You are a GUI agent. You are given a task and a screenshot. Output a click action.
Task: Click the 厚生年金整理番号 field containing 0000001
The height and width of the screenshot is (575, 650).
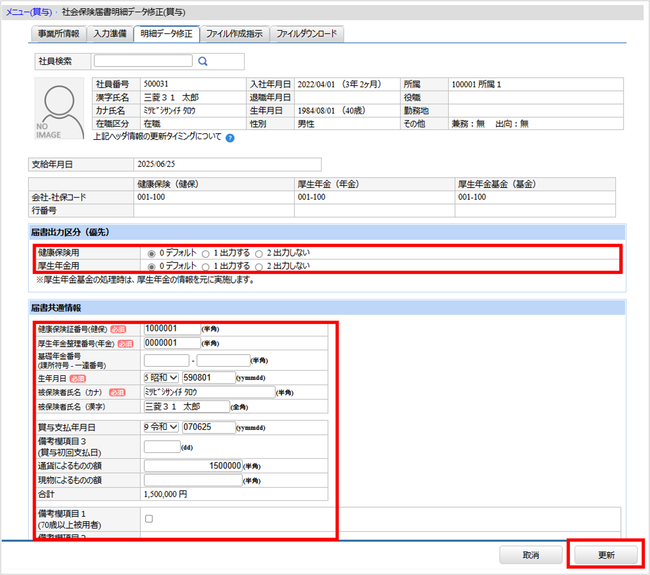point(172,343)
